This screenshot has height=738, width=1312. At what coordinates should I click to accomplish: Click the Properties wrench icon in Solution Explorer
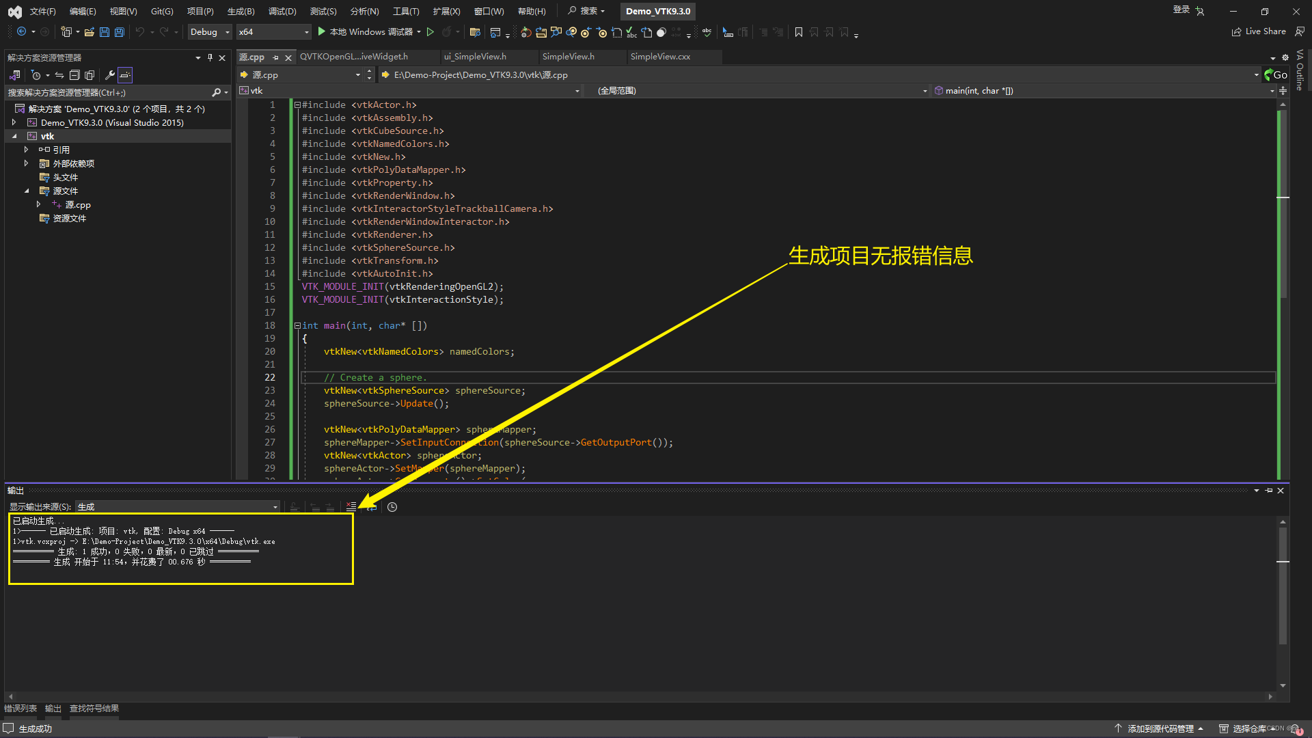[109, 75]
